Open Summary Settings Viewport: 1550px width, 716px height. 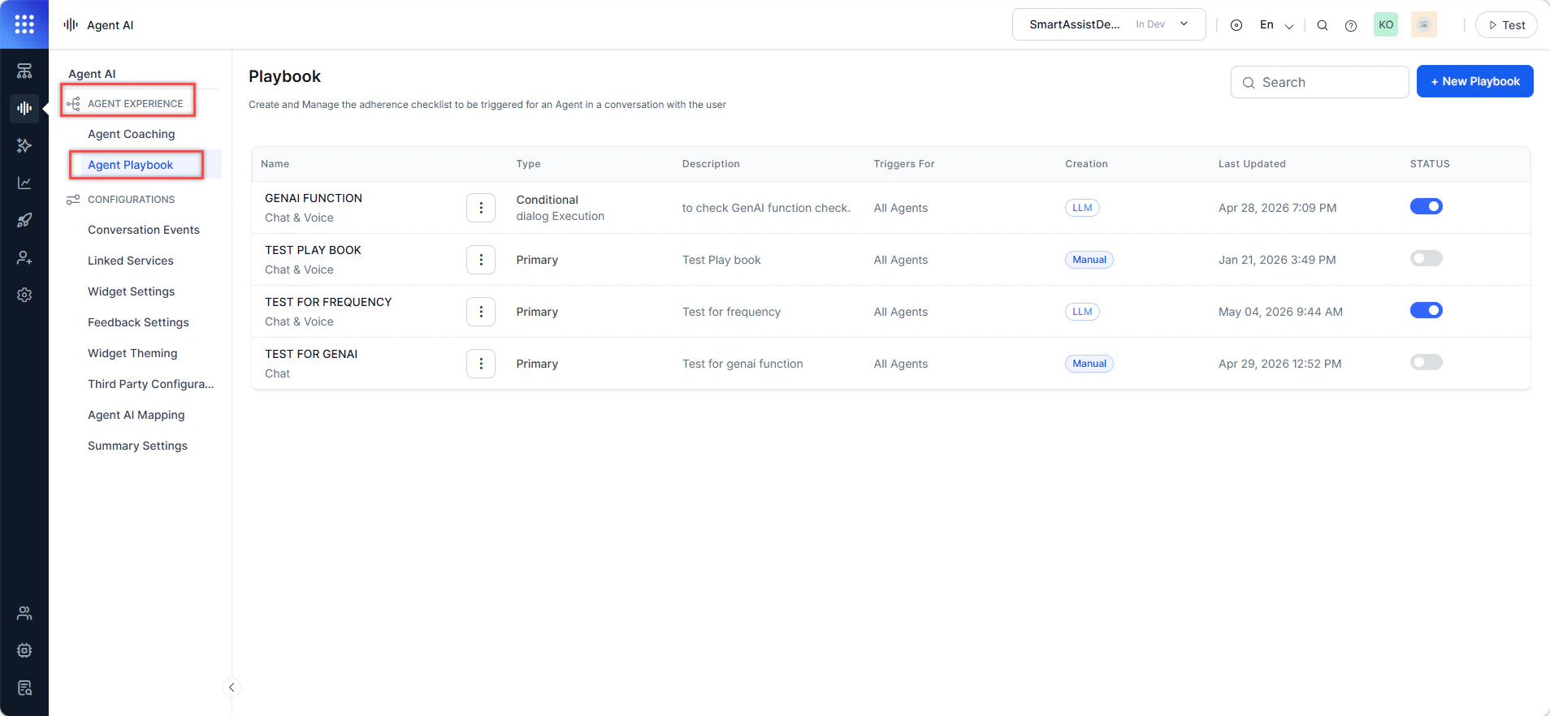(137, 446)
